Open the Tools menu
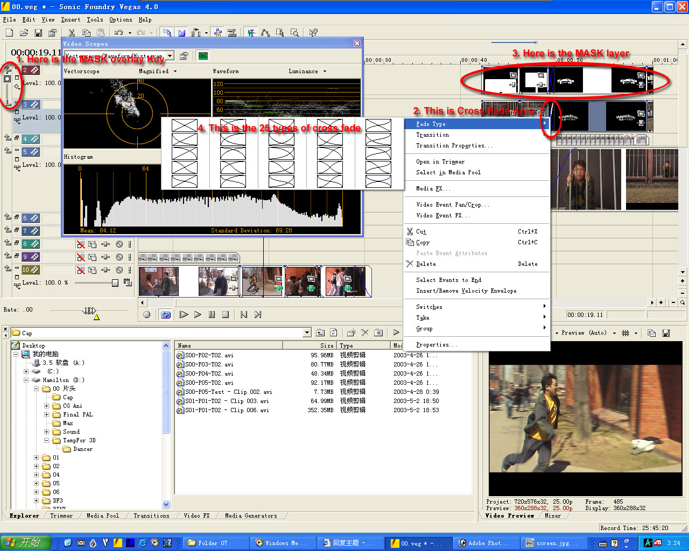Image resolution: width=689 pixels, height=551 pixels. [95, 19]
